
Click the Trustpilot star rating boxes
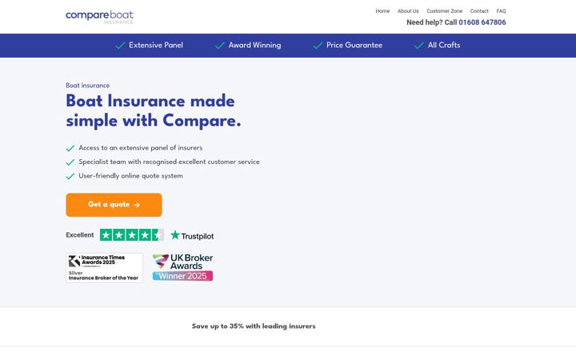(131, 235)
